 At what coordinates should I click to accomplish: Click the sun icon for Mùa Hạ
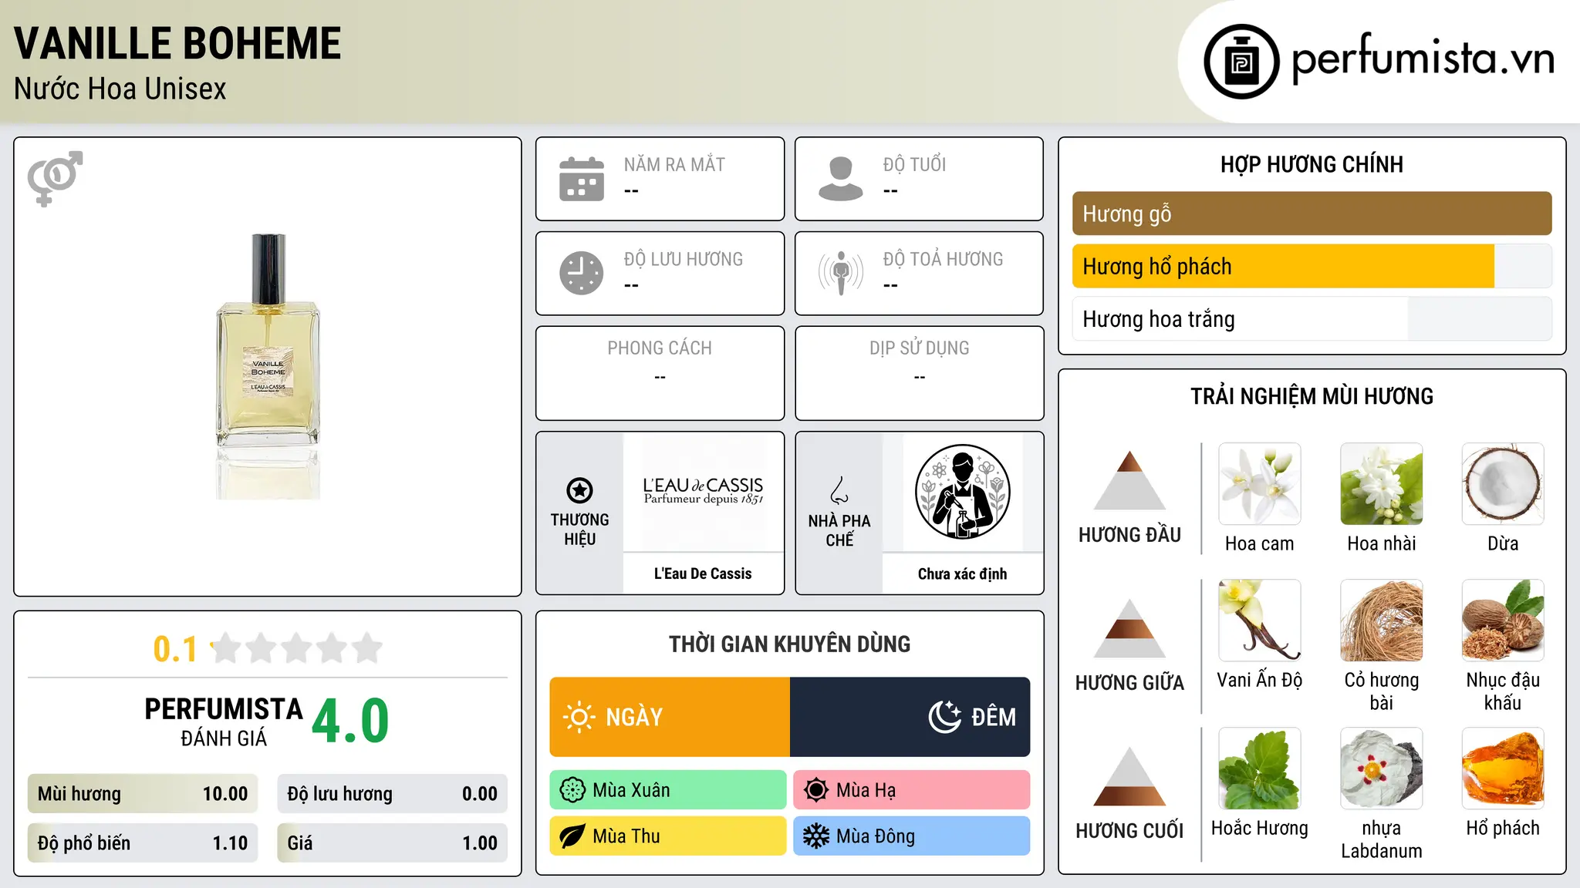(816, 790)
